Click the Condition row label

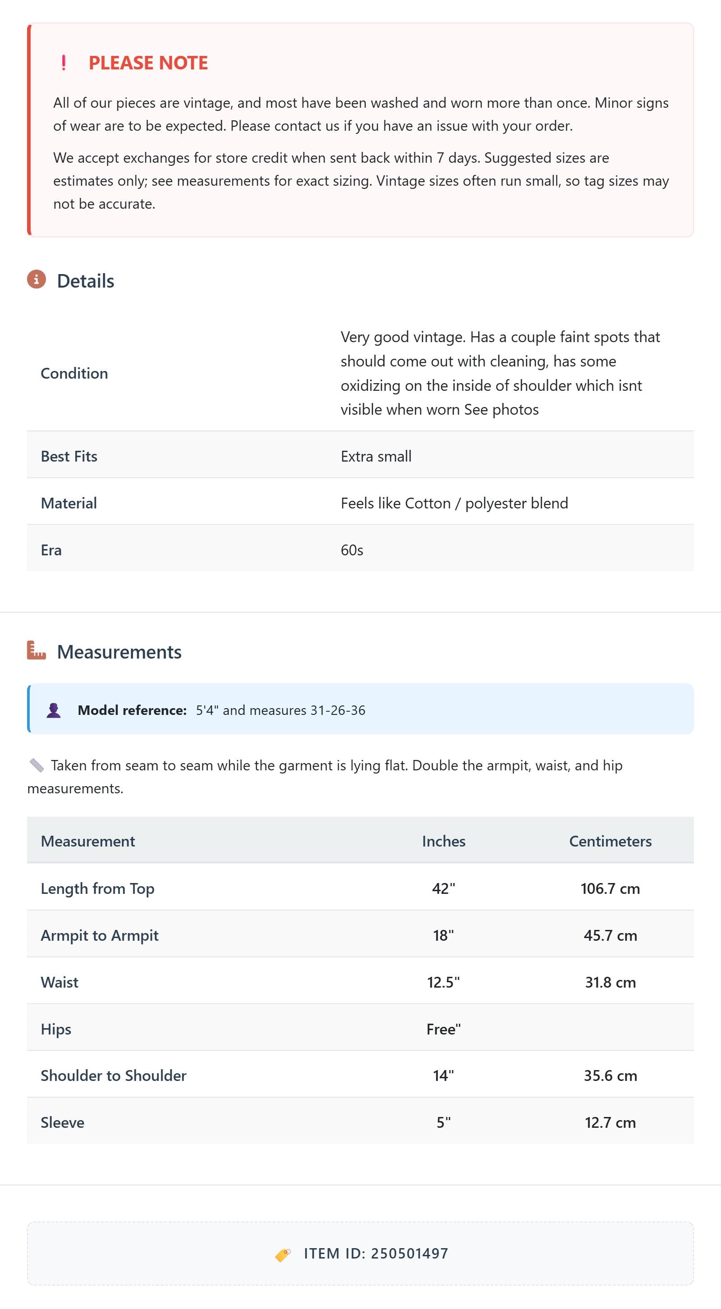(74, 373)
